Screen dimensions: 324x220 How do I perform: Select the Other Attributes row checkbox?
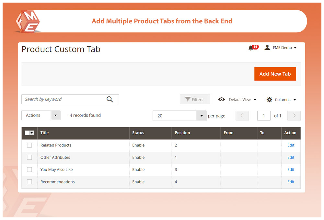coord(29,158)
